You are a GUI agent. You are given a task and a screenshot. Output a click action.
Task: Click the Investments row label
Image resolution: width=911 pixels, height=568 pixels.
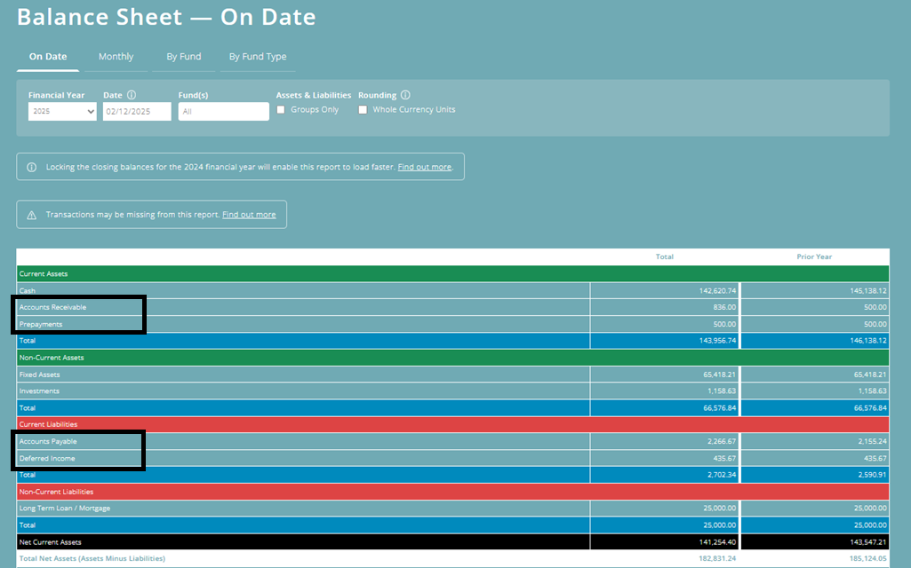[x=39, y=391]
